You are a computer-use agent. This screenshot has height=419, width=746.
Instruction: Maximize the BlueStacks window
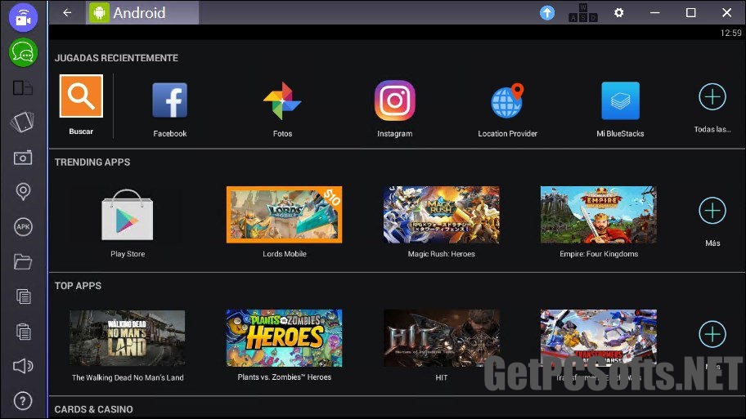pos(691,13)
